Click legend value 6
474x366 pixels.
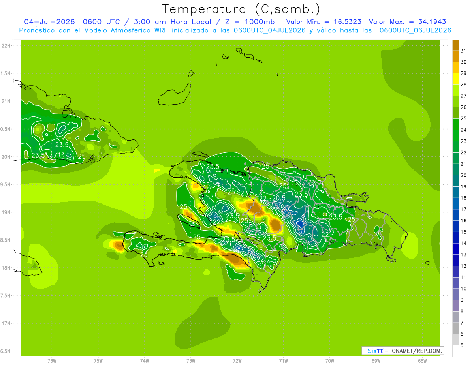pyautogui.click(x=462, y=334)
